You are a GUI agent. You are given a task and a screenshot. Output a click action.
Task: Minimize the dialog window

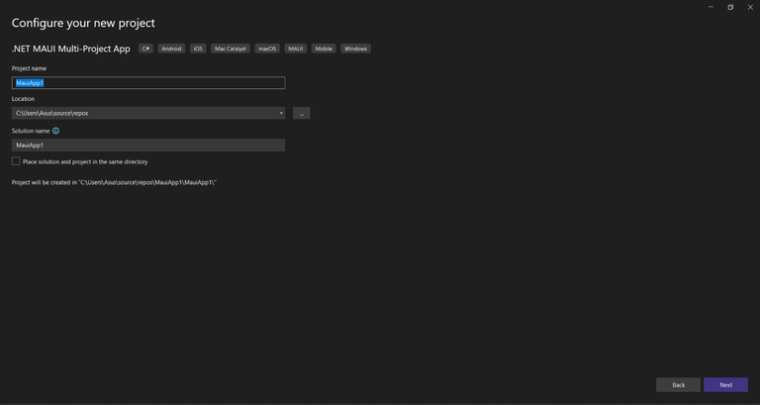tap(711, 7)
